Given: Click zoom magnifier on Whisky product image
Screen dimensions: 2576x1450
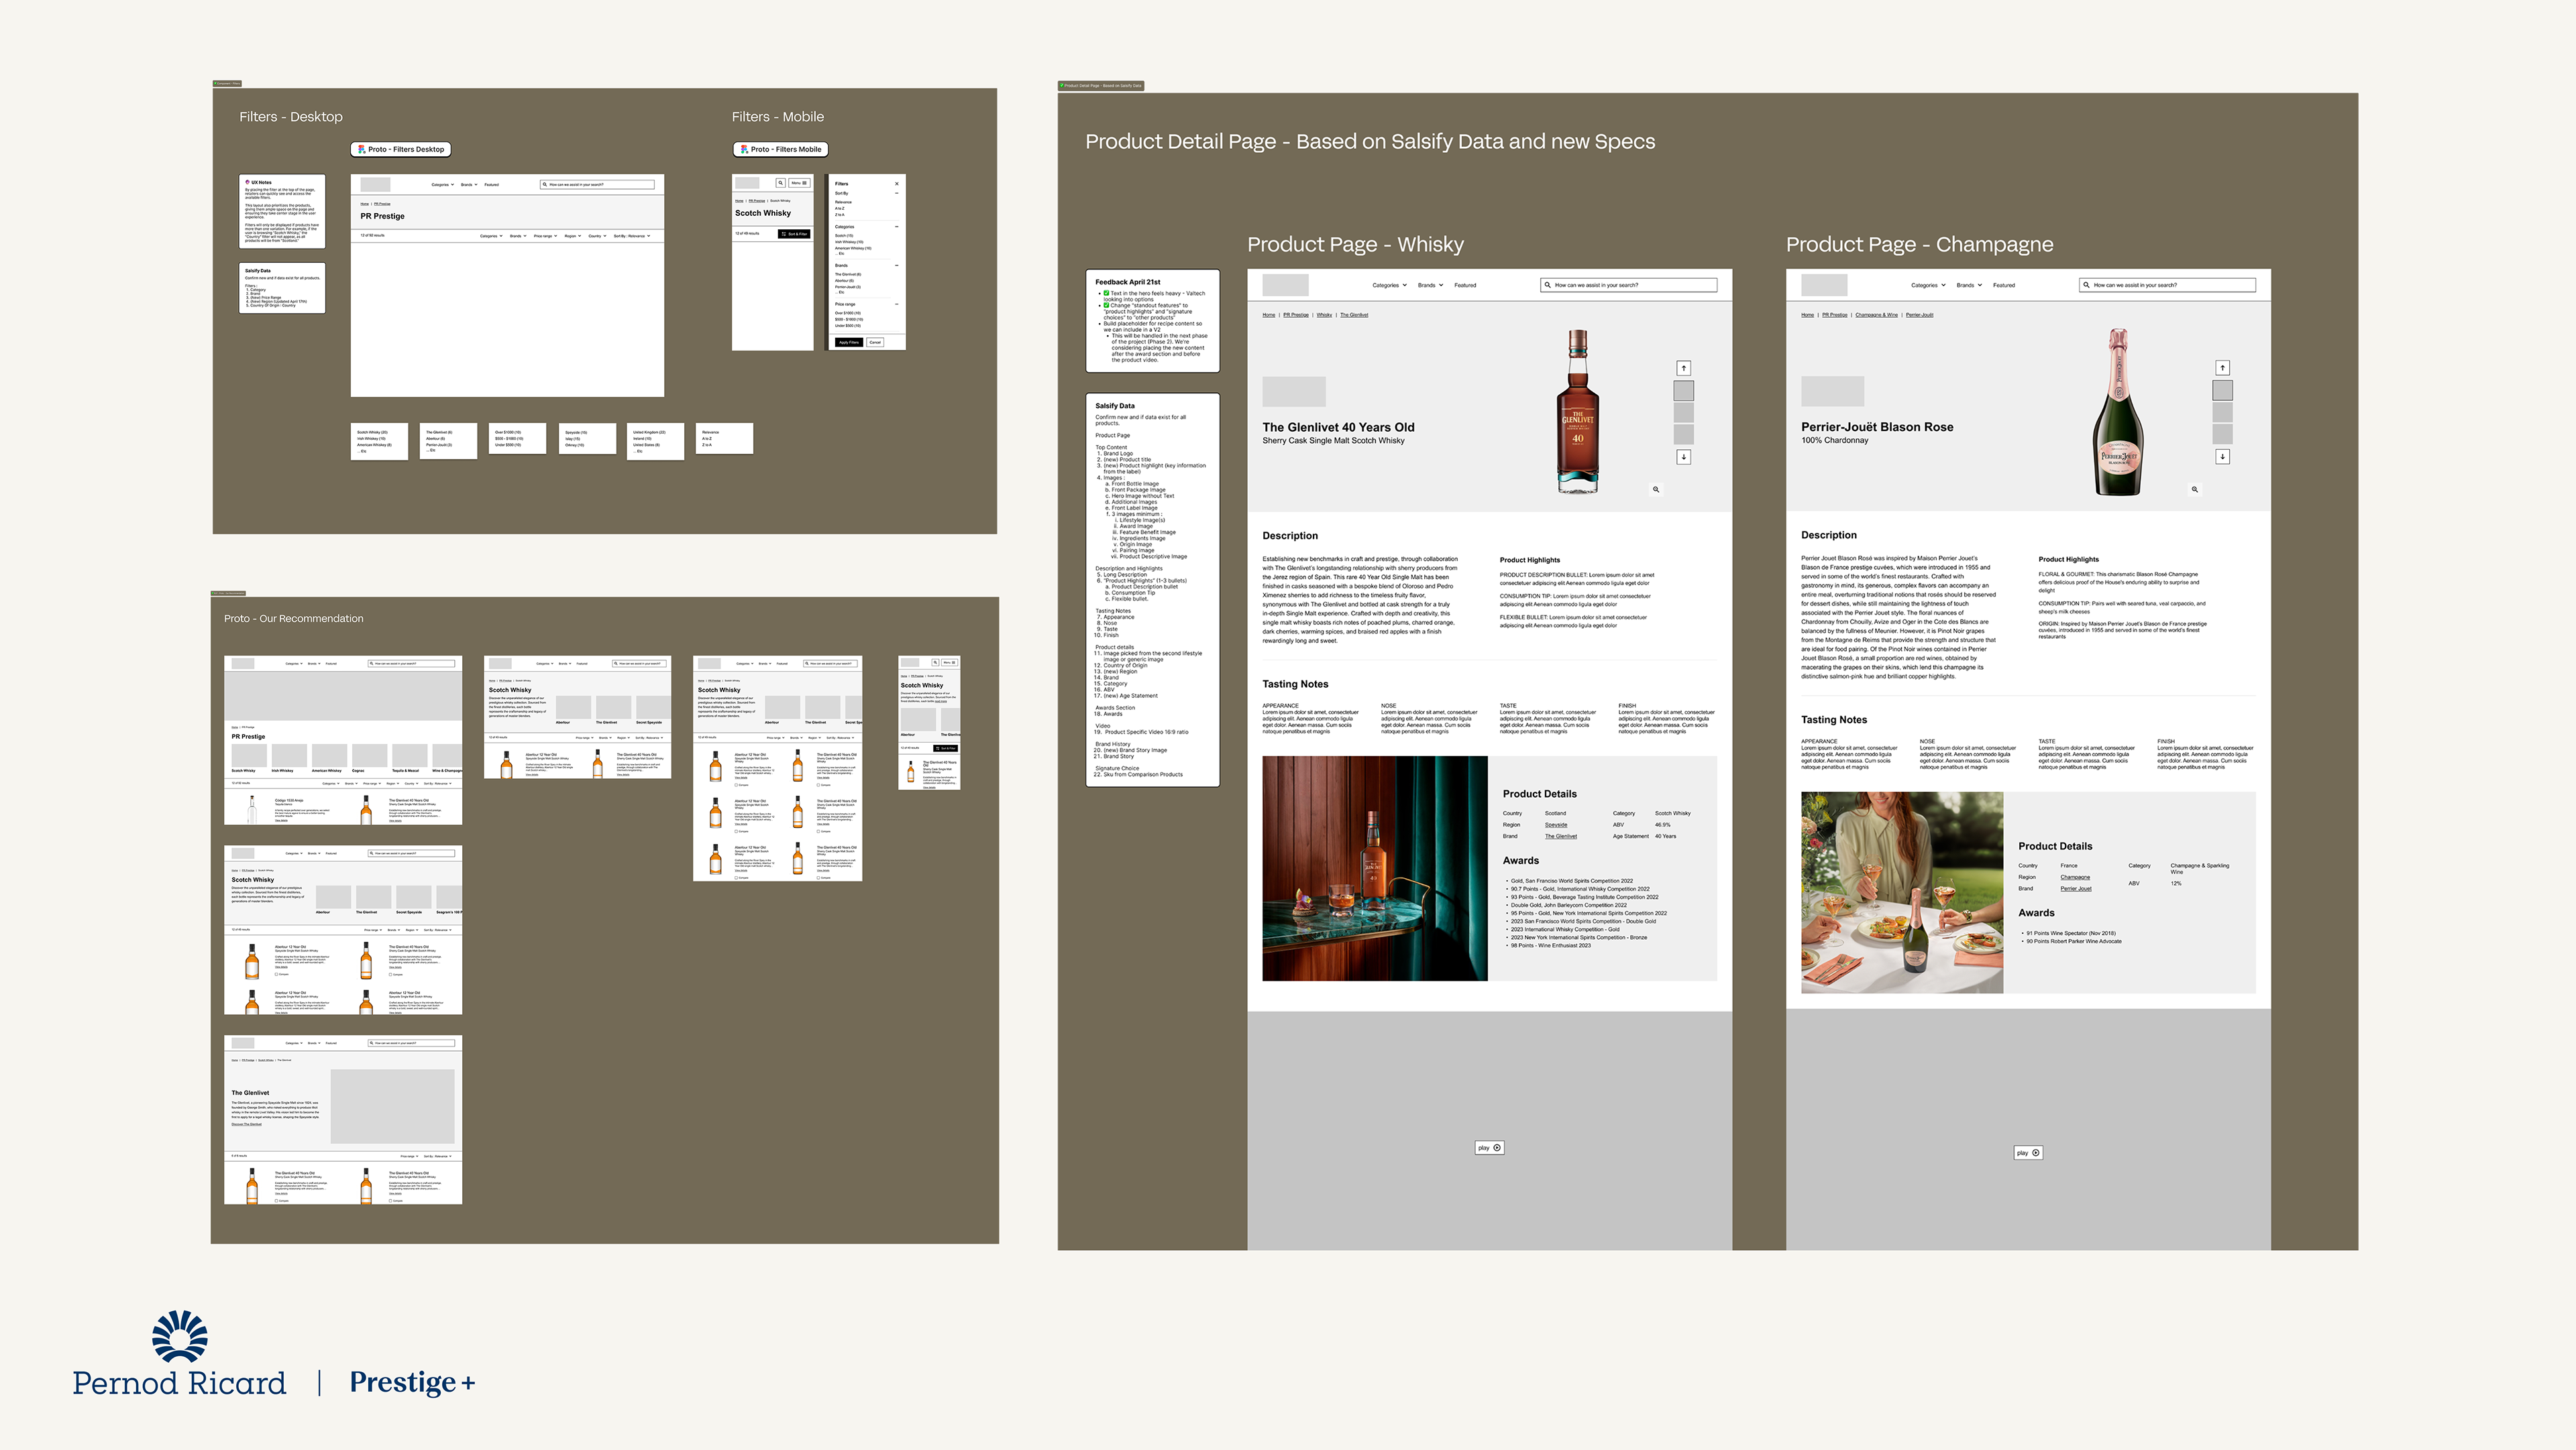Looking at the screenshot, I should coord(1656,489).
